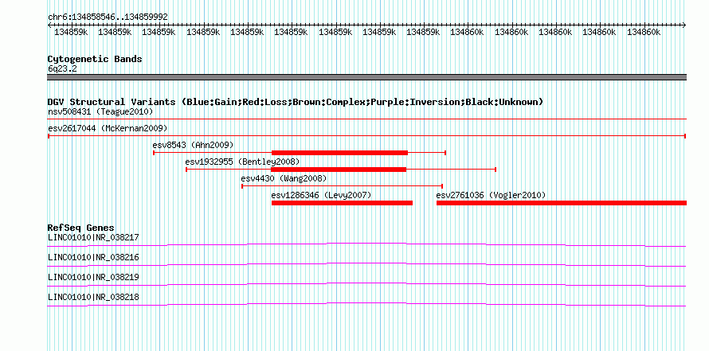Open the LINC01010|NR_038217 gene label
Image resolution: width=709 pixels, height=351 pixels.
(x=93, y=237)
